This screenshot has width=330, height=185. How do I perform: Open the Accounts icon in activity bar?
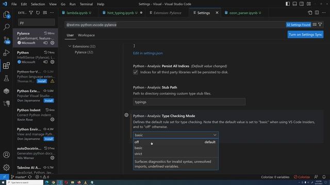click(x=6, y=155)
